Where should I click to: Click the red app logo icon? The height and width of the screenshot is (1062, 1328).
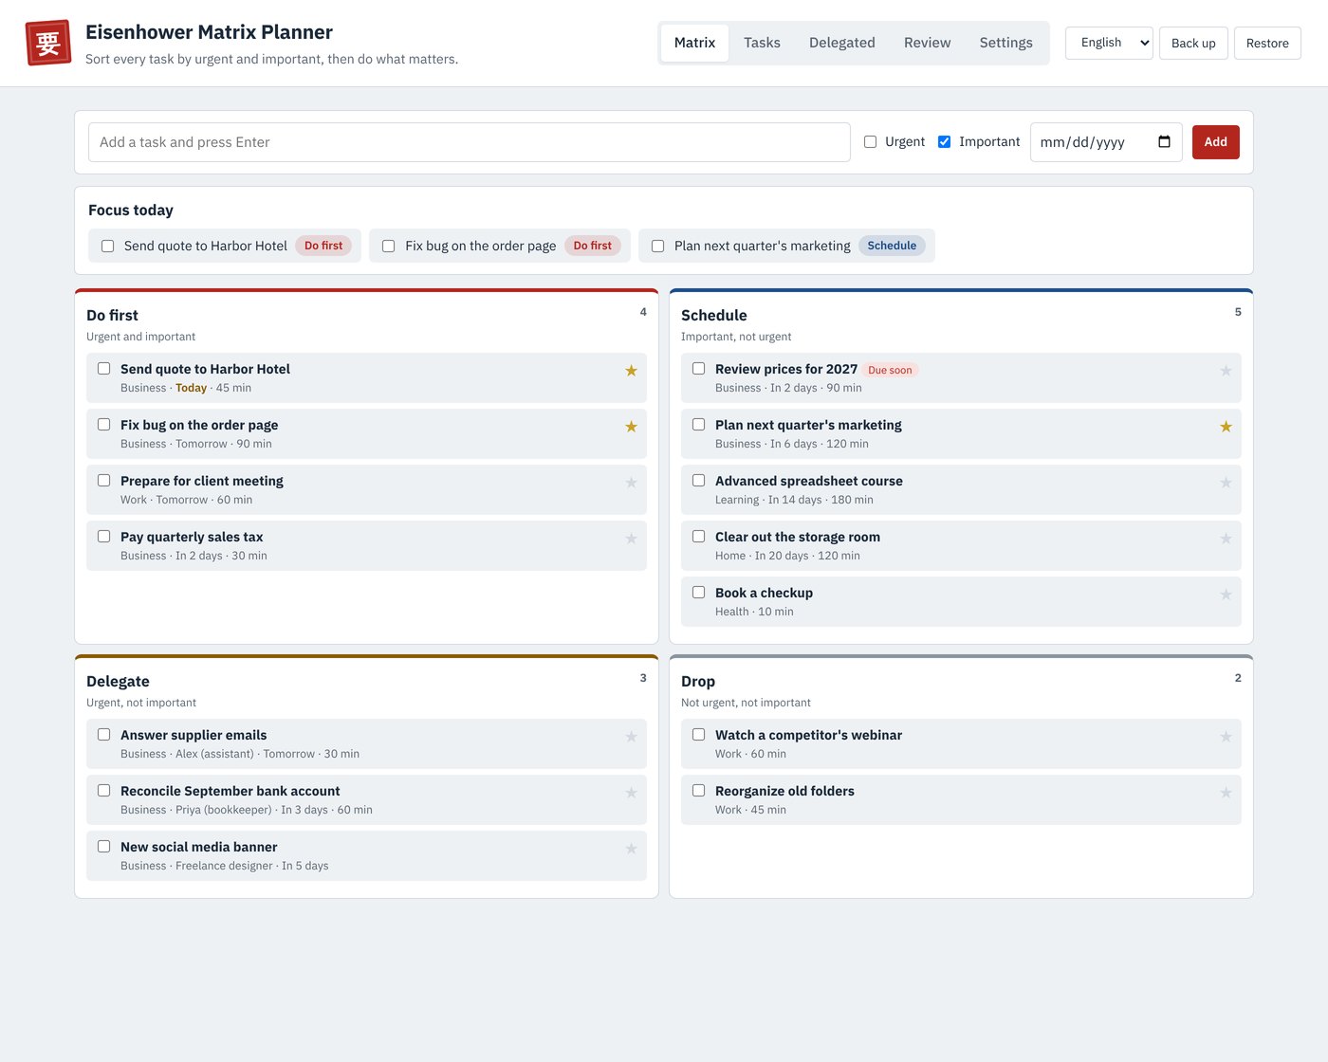coord(48,43)
